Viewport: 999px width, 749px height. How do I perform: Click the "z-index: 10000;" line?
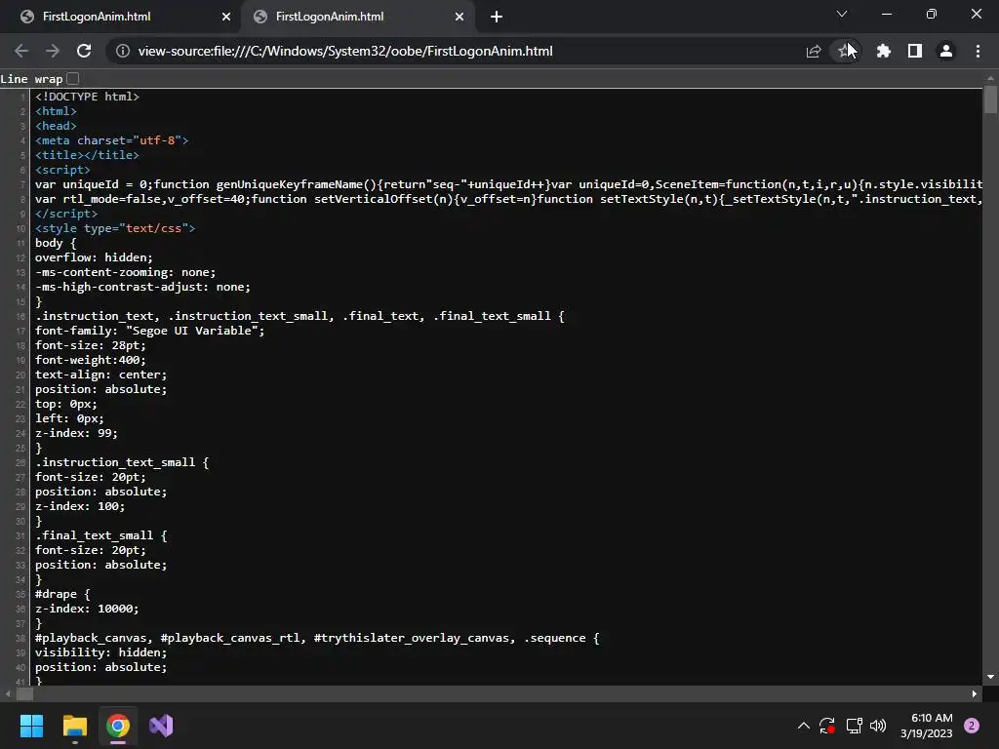click(x=87, y=610)
